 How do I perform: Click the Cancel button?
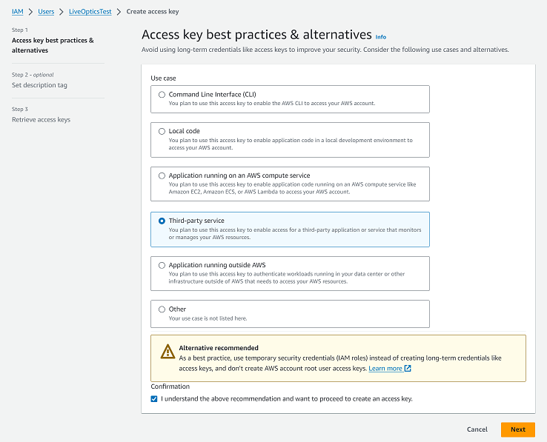pos(477,429)
